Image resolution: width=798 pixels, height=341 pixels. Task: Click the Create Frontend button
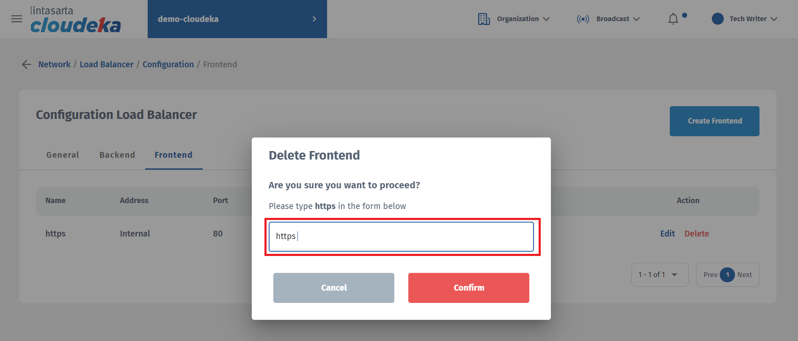pyautogui.click(x=714, y=121)
